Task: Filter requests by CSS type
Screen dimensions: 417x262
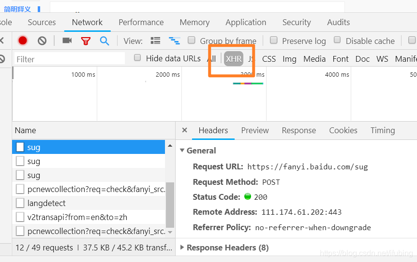Action: (x=269, y=58)
